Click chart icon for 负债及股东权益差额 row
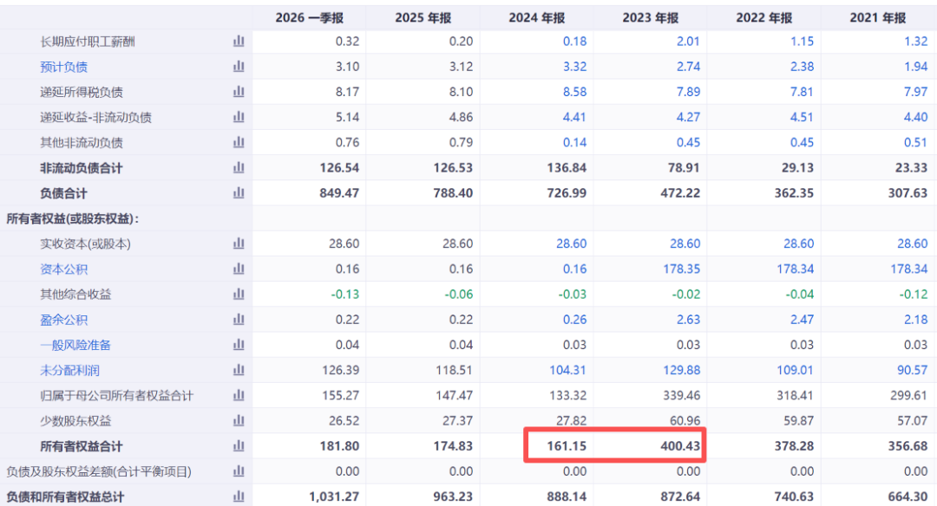 click(239, 471)
